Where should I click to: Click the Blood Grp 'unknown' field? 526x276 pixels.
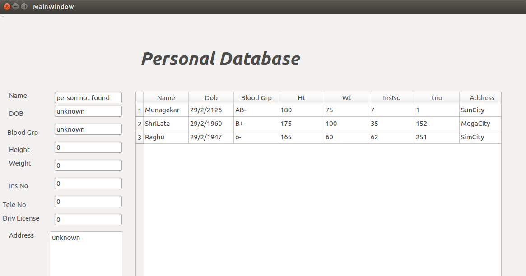pyautogui.click(x=88, y=129)
